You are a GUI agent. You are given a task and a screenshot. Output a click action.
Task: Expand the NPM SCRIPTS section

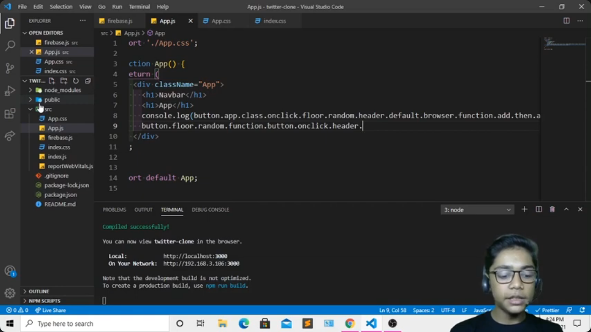click(44, 301)
